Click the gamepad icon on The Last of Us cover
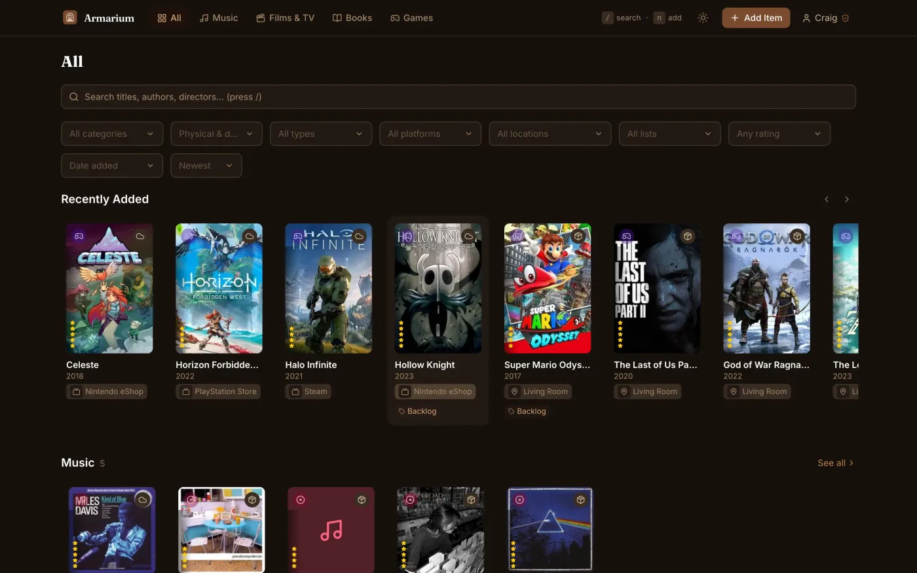Screen dimensions: 917x573 coord(627,236)
